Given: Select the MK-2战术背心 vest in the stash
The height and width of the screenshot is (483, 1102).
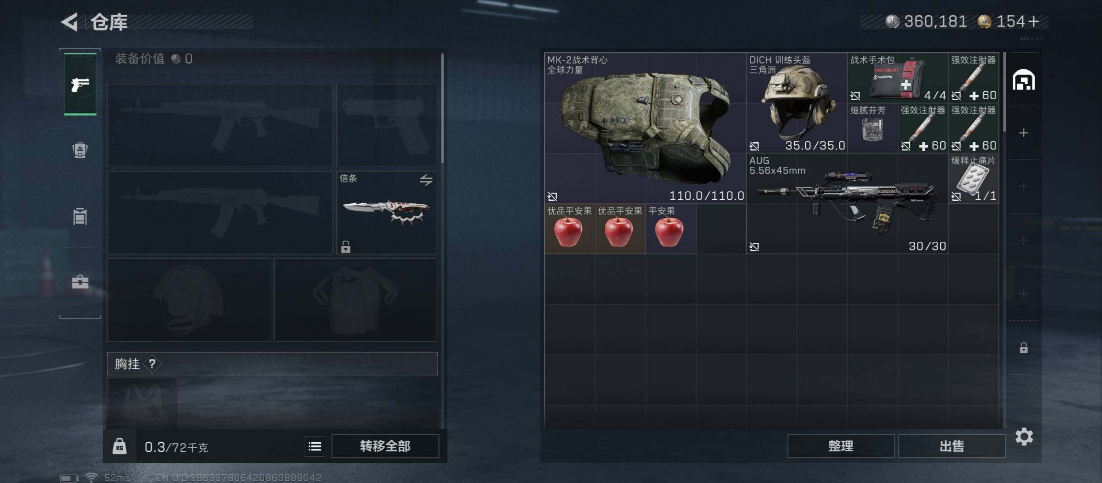Looking at the screenshot, I should coord(646,128).
